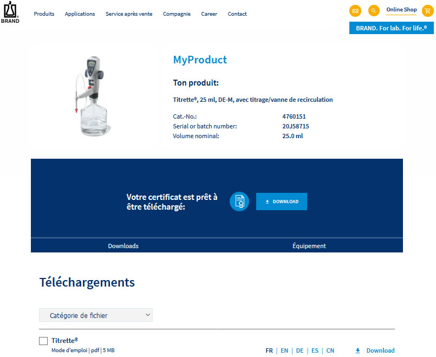Click the search magnifier icon

tap(374, 11)
